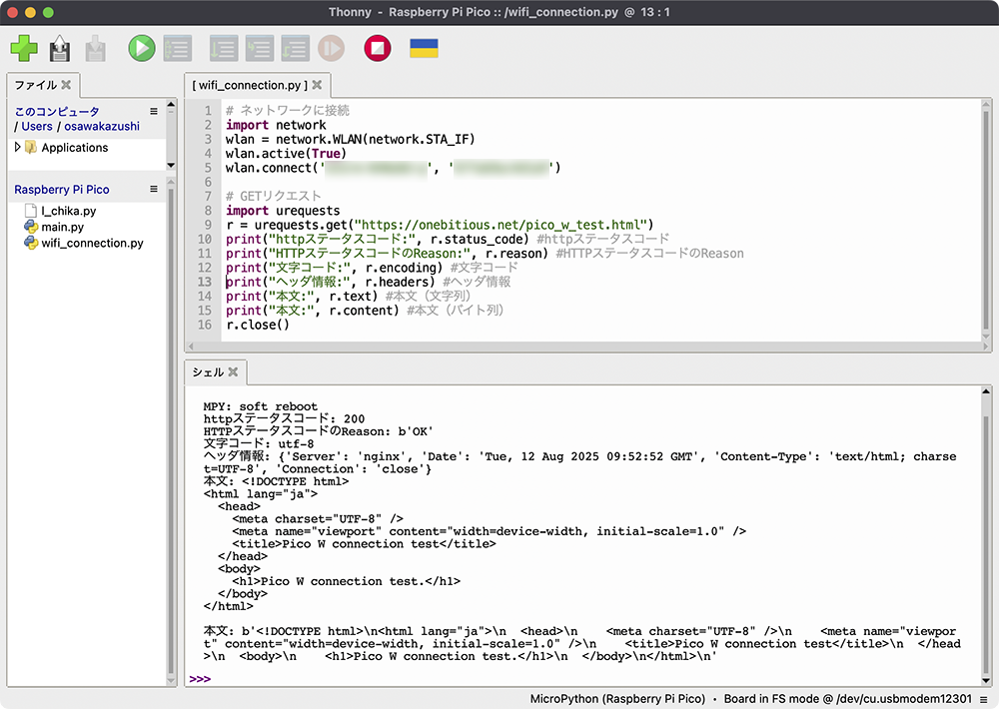Click the Resume debugging icon

[x=331, y=48]
